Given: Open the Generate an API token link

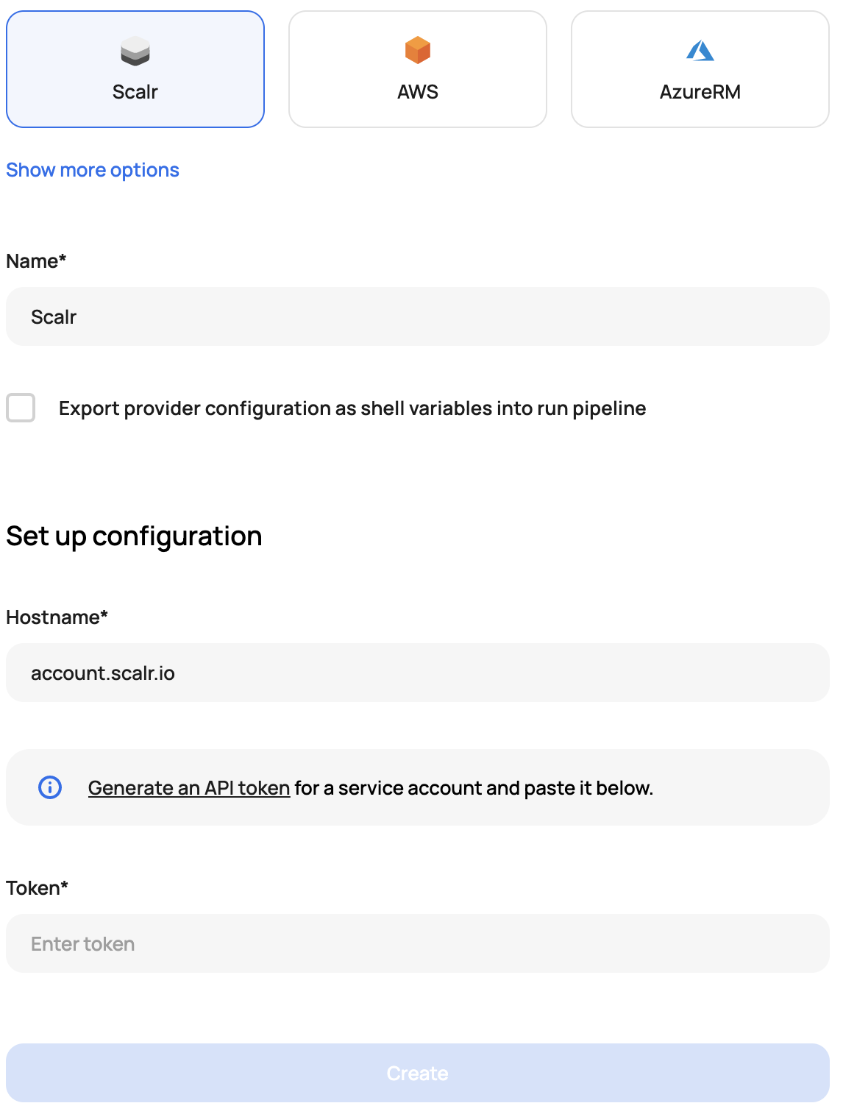Looking at the screenshot, I should [x=188, y=788].
